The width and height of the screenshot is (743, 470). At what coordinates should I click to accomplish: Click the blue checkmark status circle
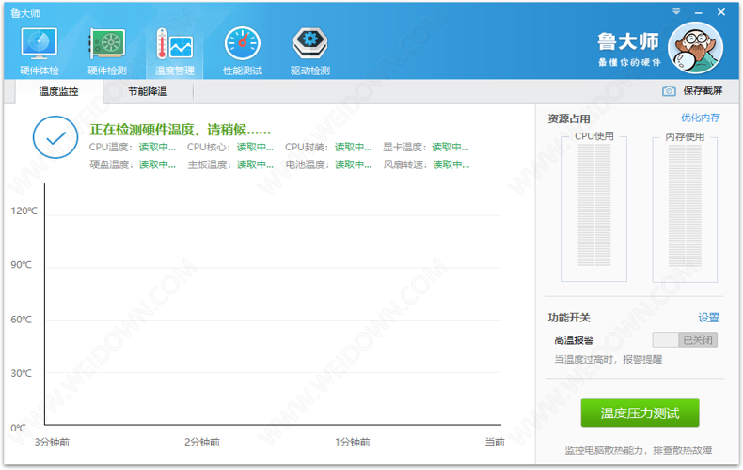55,137
